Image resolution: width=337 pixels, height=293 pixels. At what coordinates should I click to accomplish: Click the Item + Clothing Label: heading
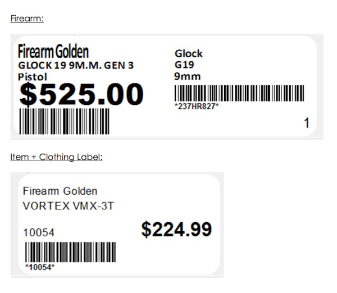point(56,157)
